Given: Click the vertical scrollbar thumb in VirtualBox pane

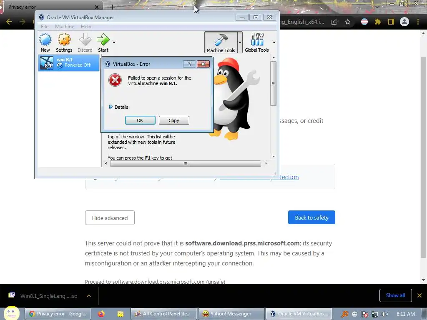Looking at the screenshot, I should (273, 83).
